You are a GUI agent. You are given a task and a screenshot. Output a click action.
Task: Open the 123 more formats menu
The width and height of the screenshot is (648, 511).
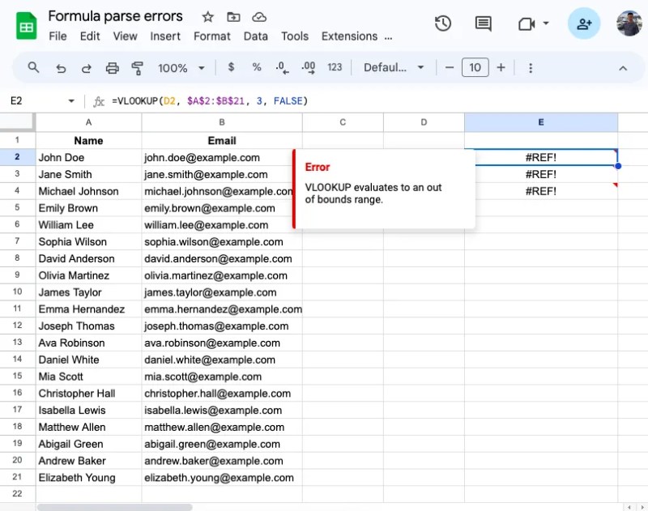point(335,67)
